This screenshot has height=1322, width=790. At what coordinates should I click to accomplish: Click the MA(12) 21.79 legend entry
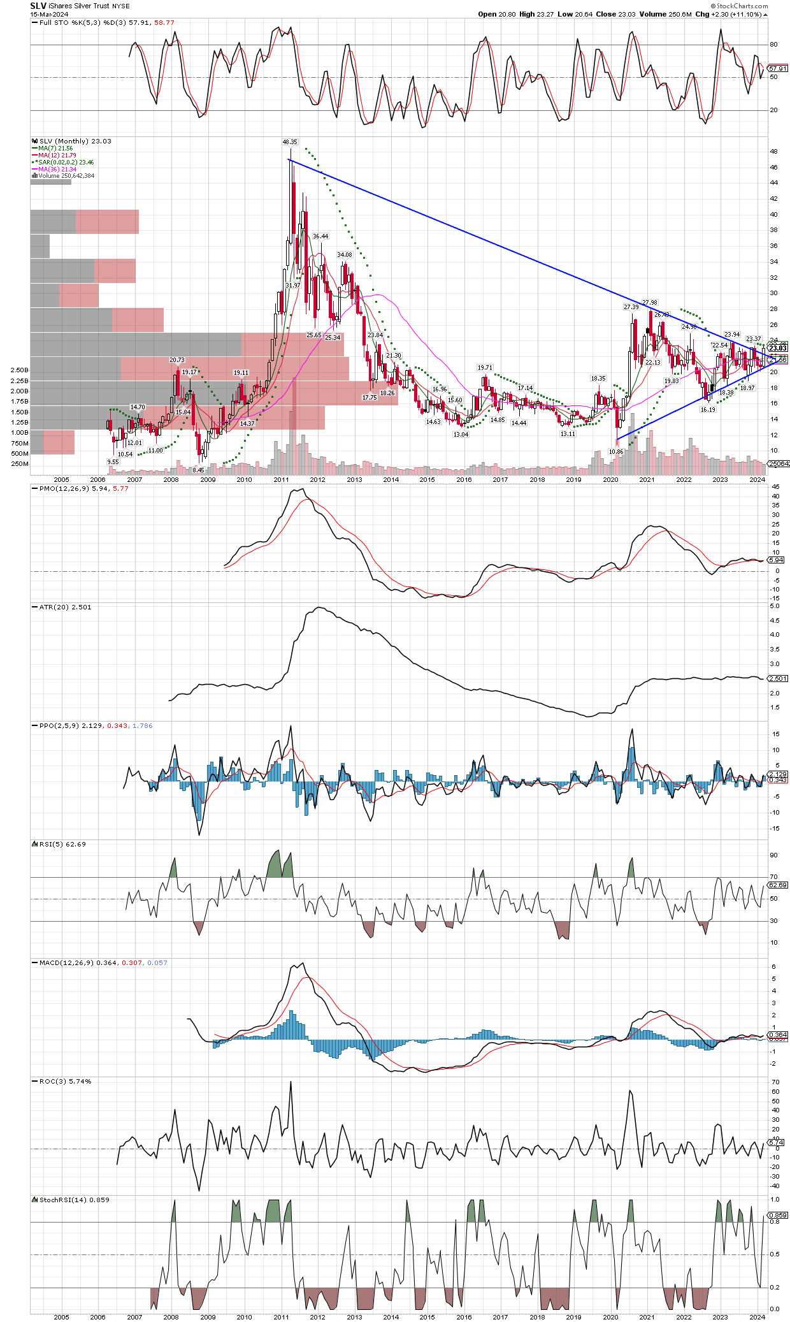(x=57, y=155)
